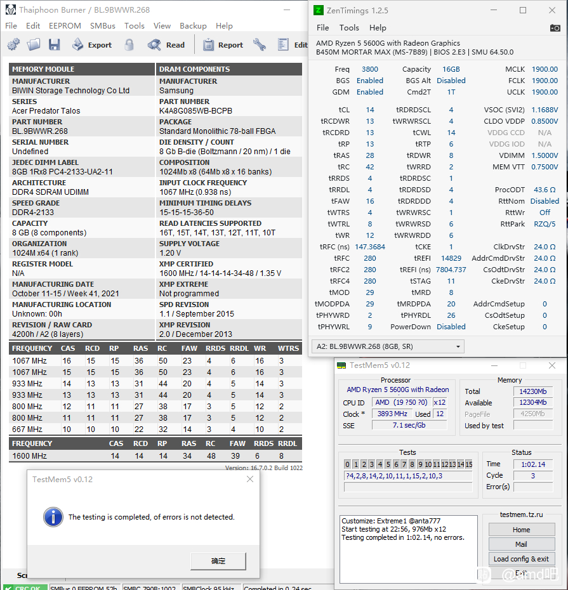Select test number 15 box in TestMem5
The image size is (568, 590).
468,464
